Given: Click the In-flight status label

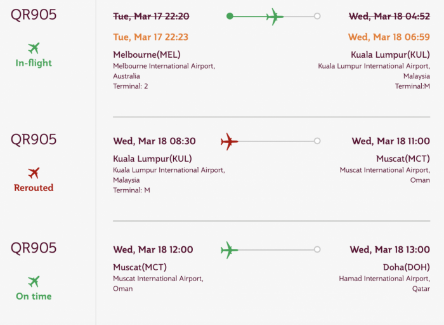Looking at the screenshot, I should point(34,63).
